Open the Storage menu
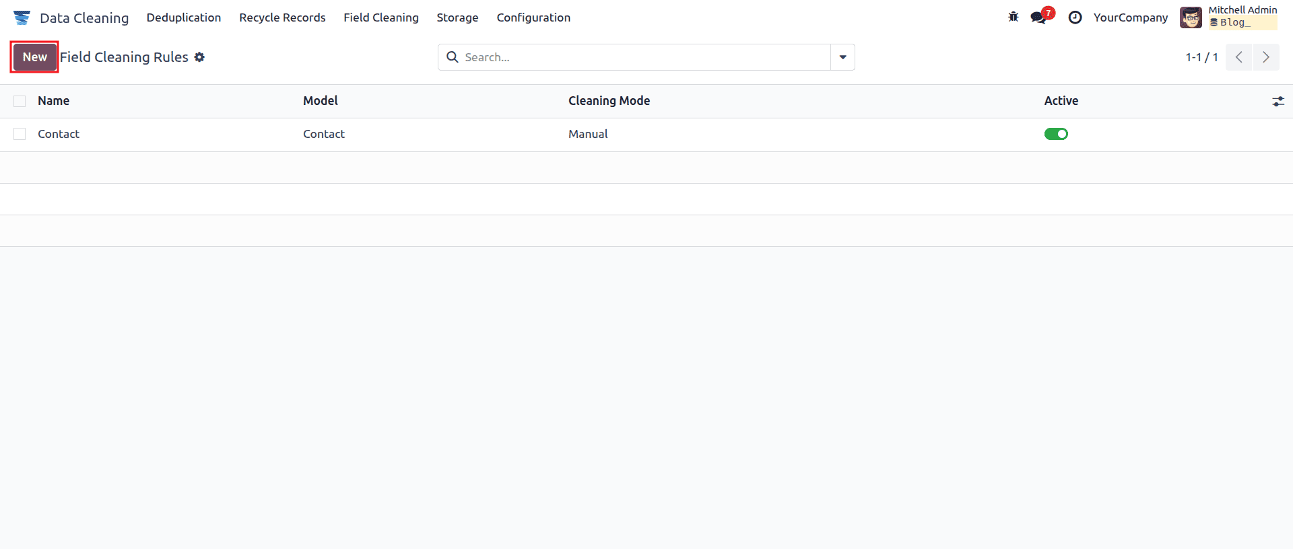1293x549 pixels. pos(457,17)
